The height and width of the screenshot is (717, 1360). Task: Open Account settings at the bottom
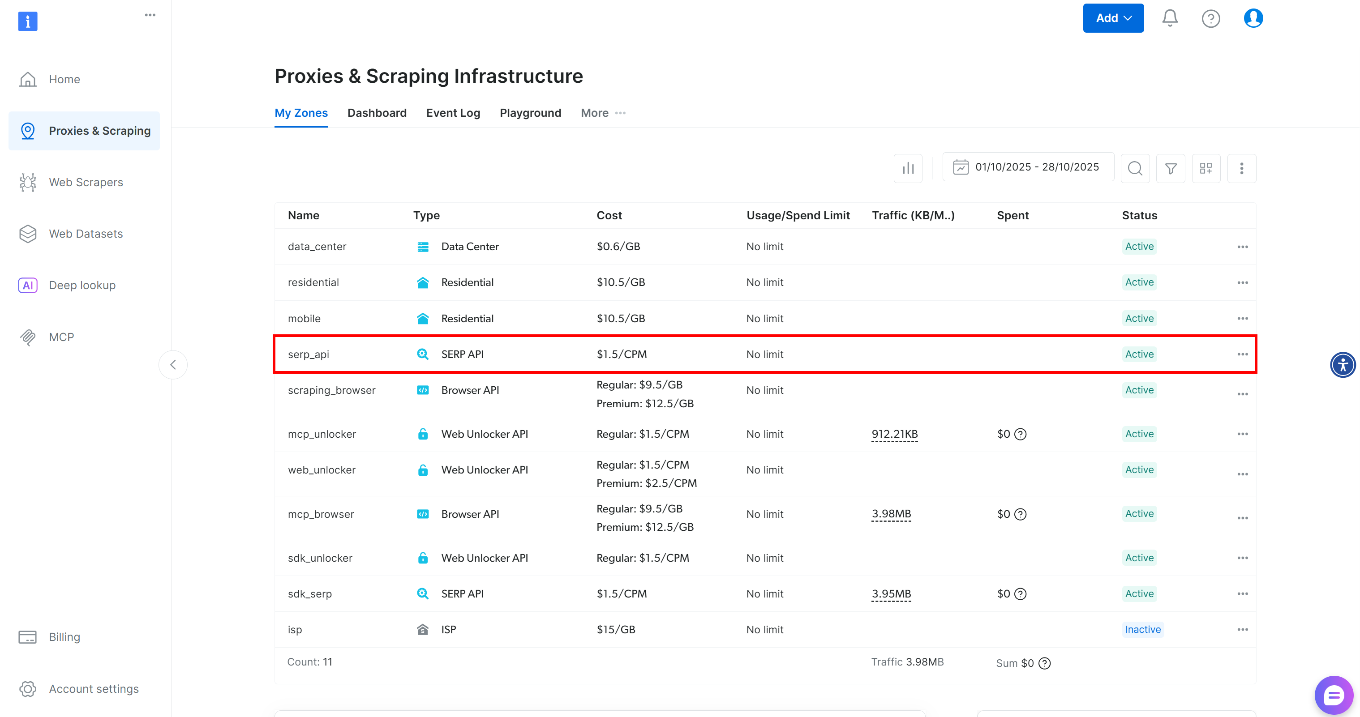[94, 688]
